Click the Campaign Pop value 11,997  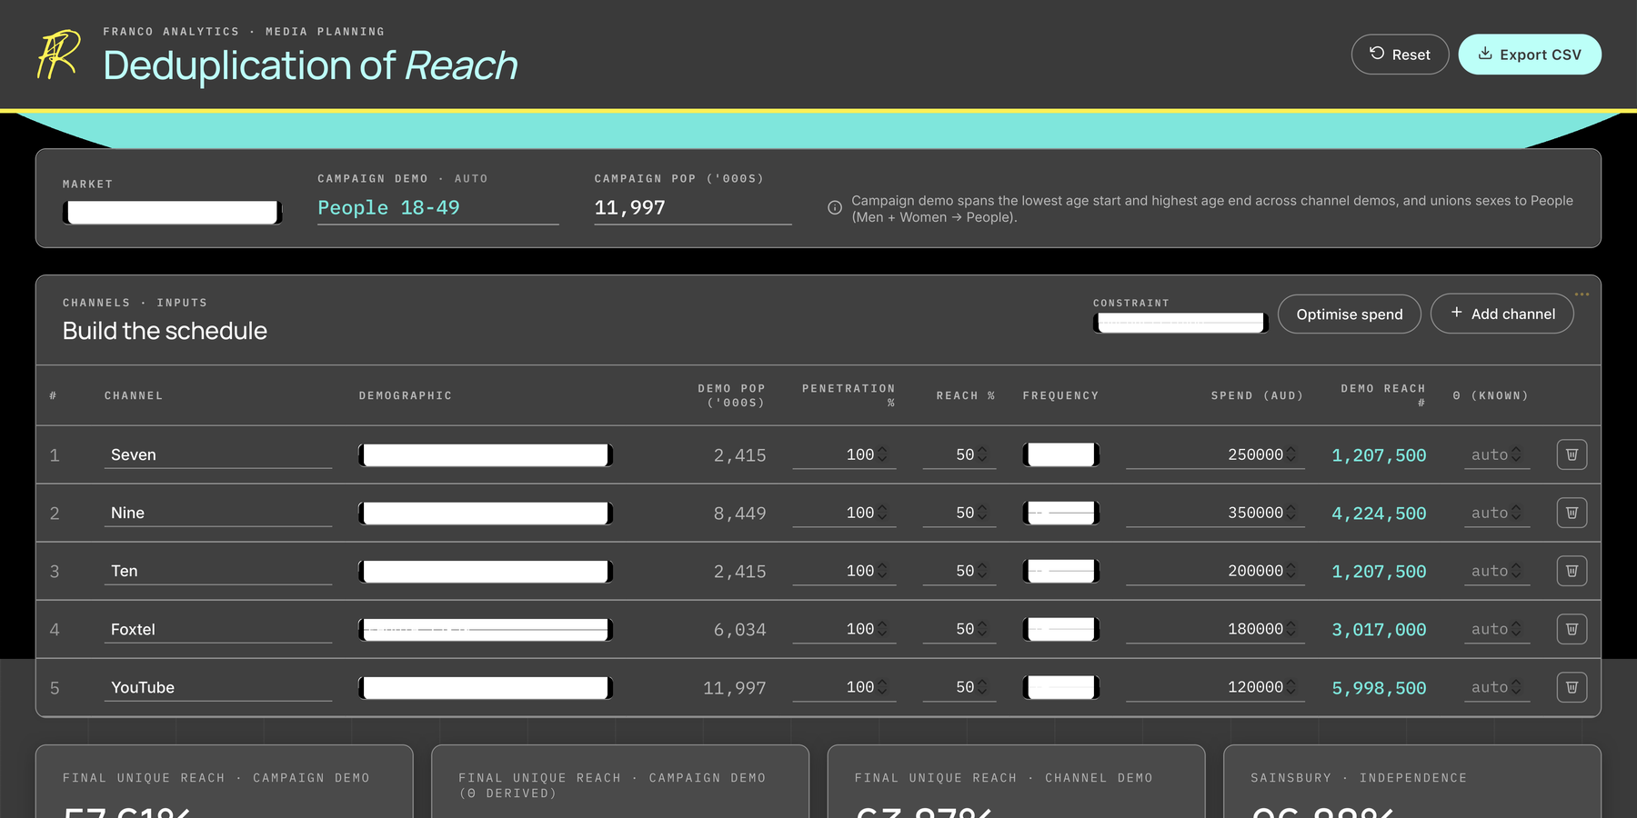tap(630, 208)
